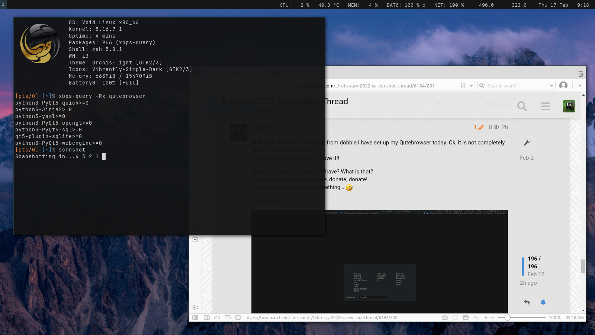Viewport: 595px width, 335px height.
Task: Toggle panel visibility in status bar
Action: coord(195,318)
